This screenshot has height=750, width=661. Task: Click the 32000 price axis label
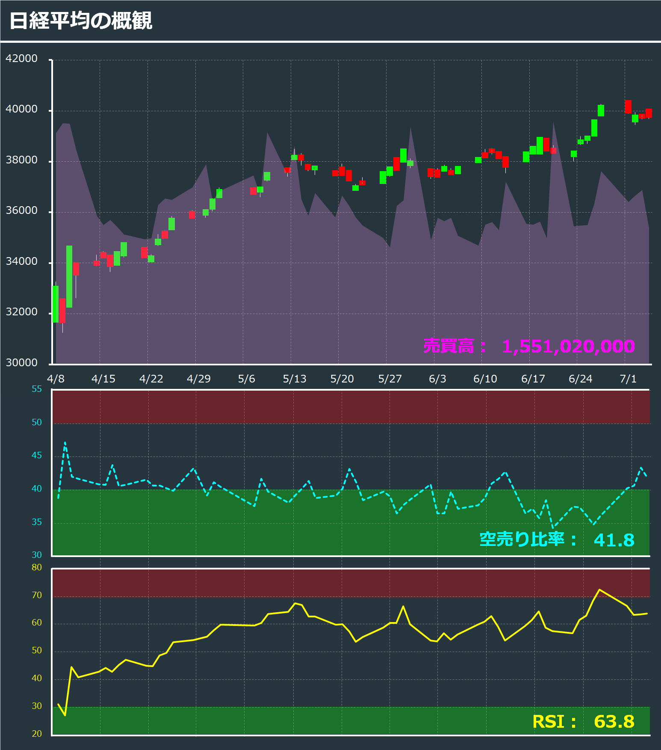[21, 312]
